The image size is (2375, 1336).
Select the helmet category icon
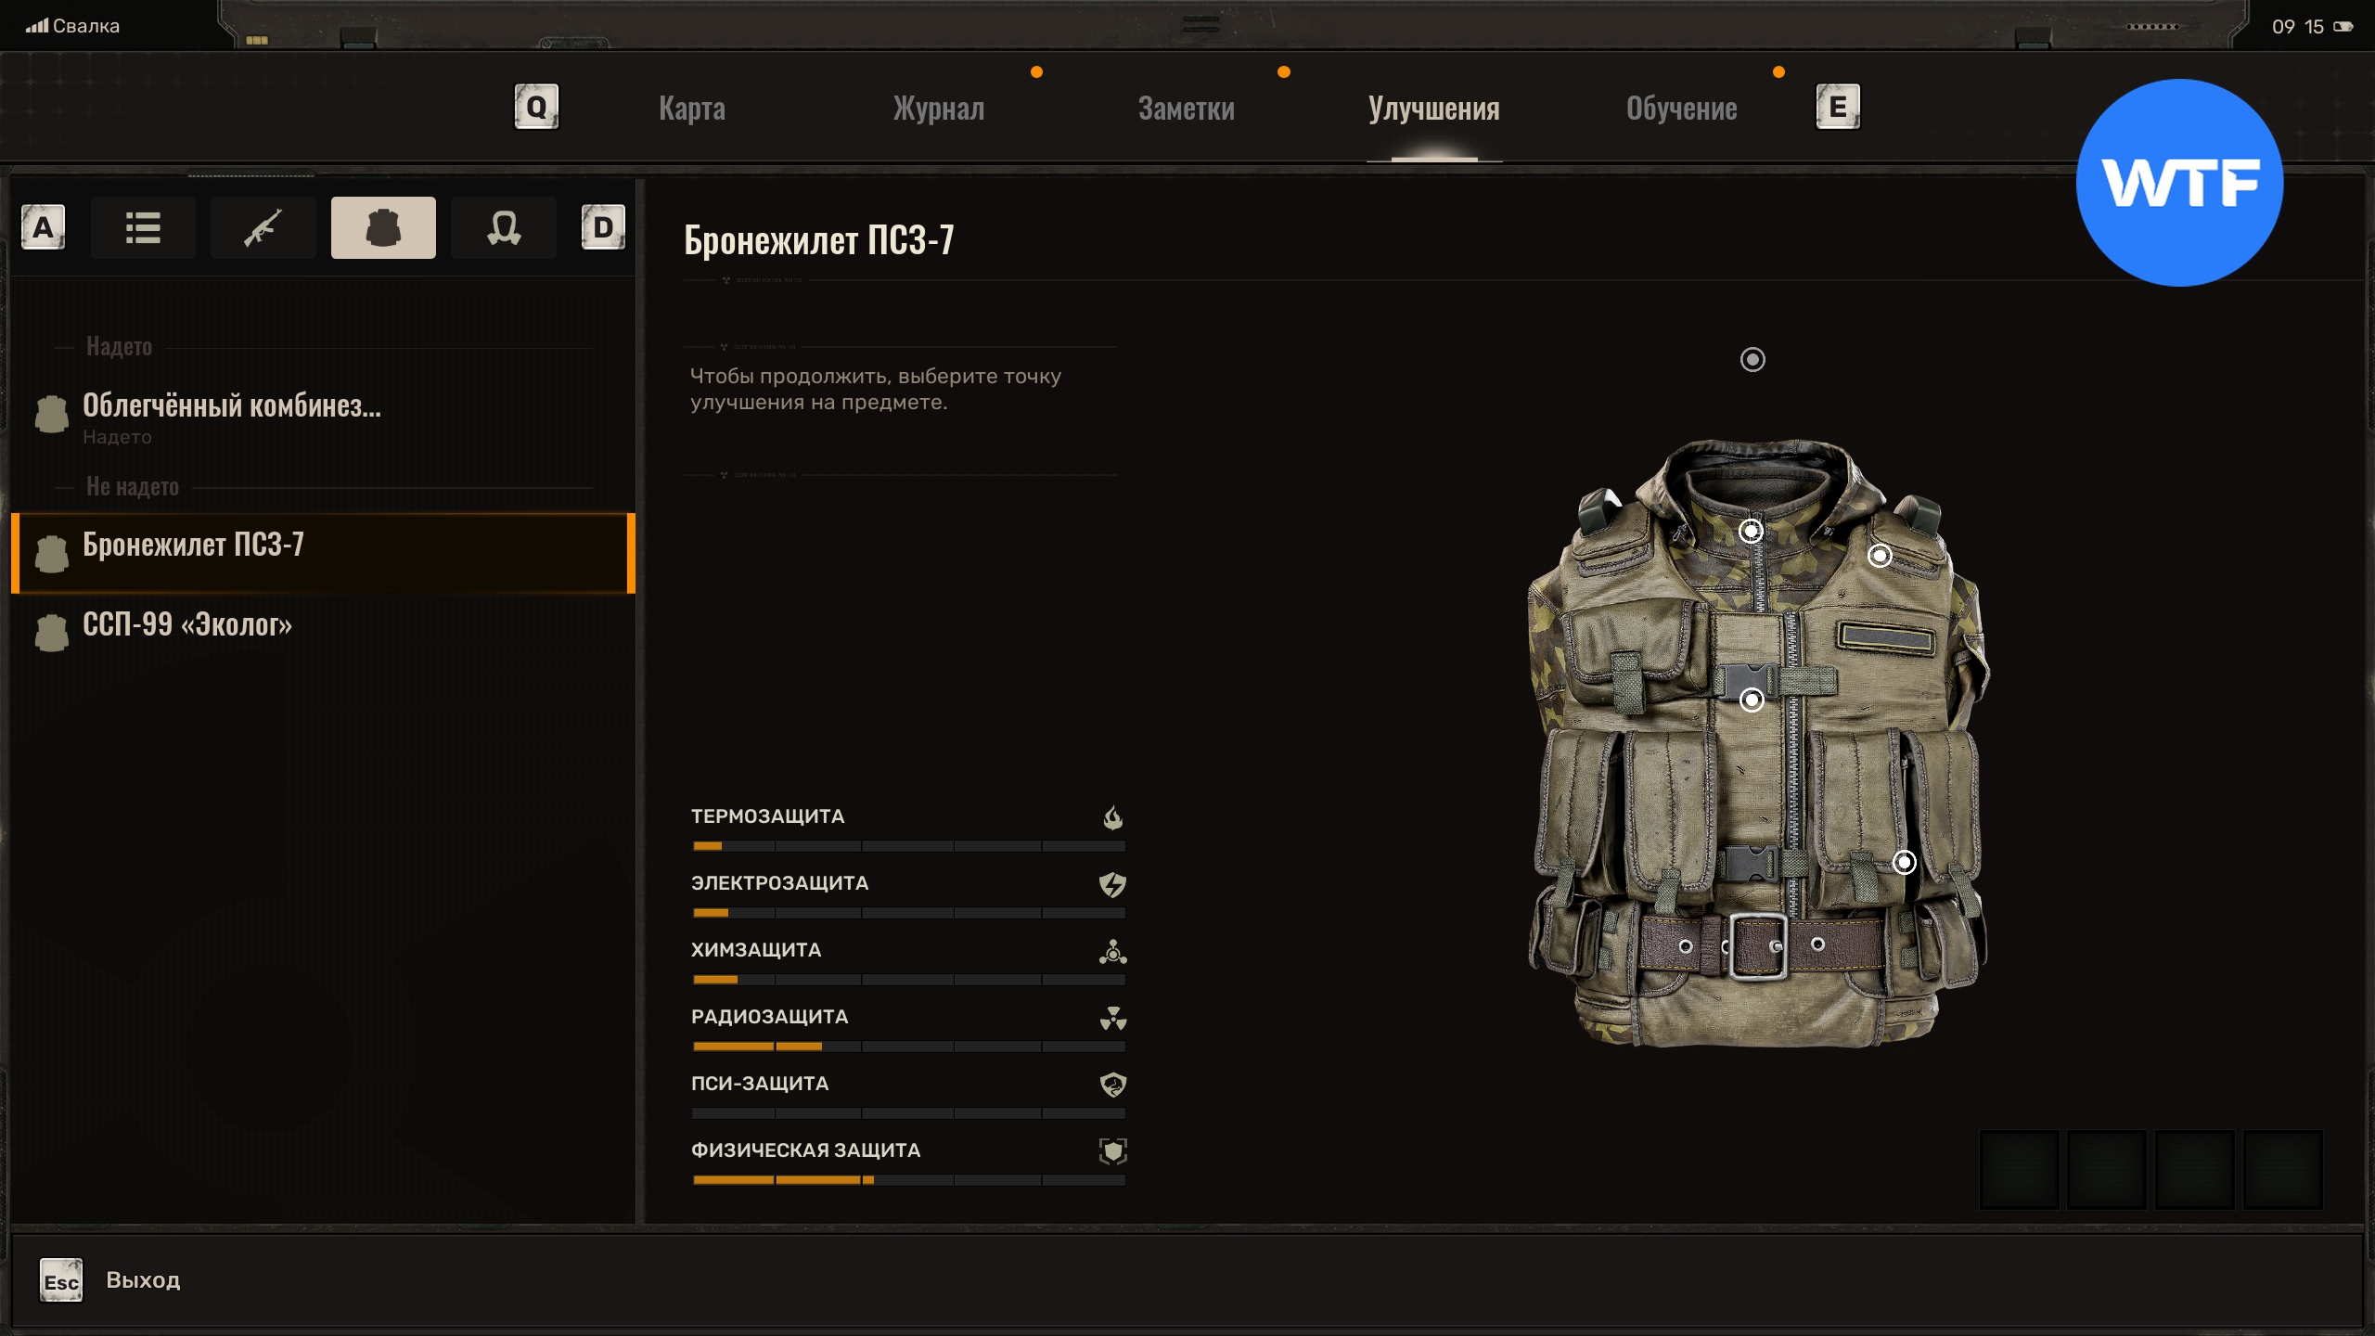(503, 227)
